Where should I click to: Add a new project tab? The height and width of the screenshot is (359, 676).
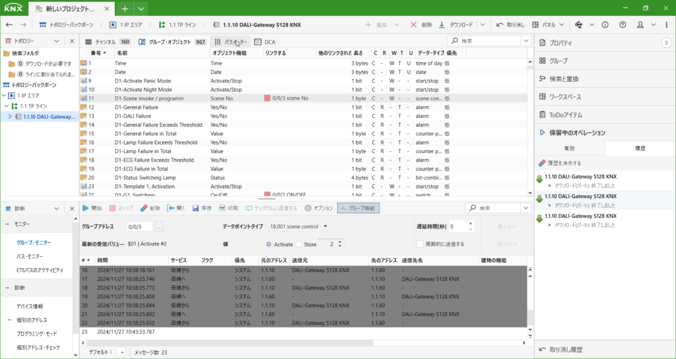coord(125,9)
